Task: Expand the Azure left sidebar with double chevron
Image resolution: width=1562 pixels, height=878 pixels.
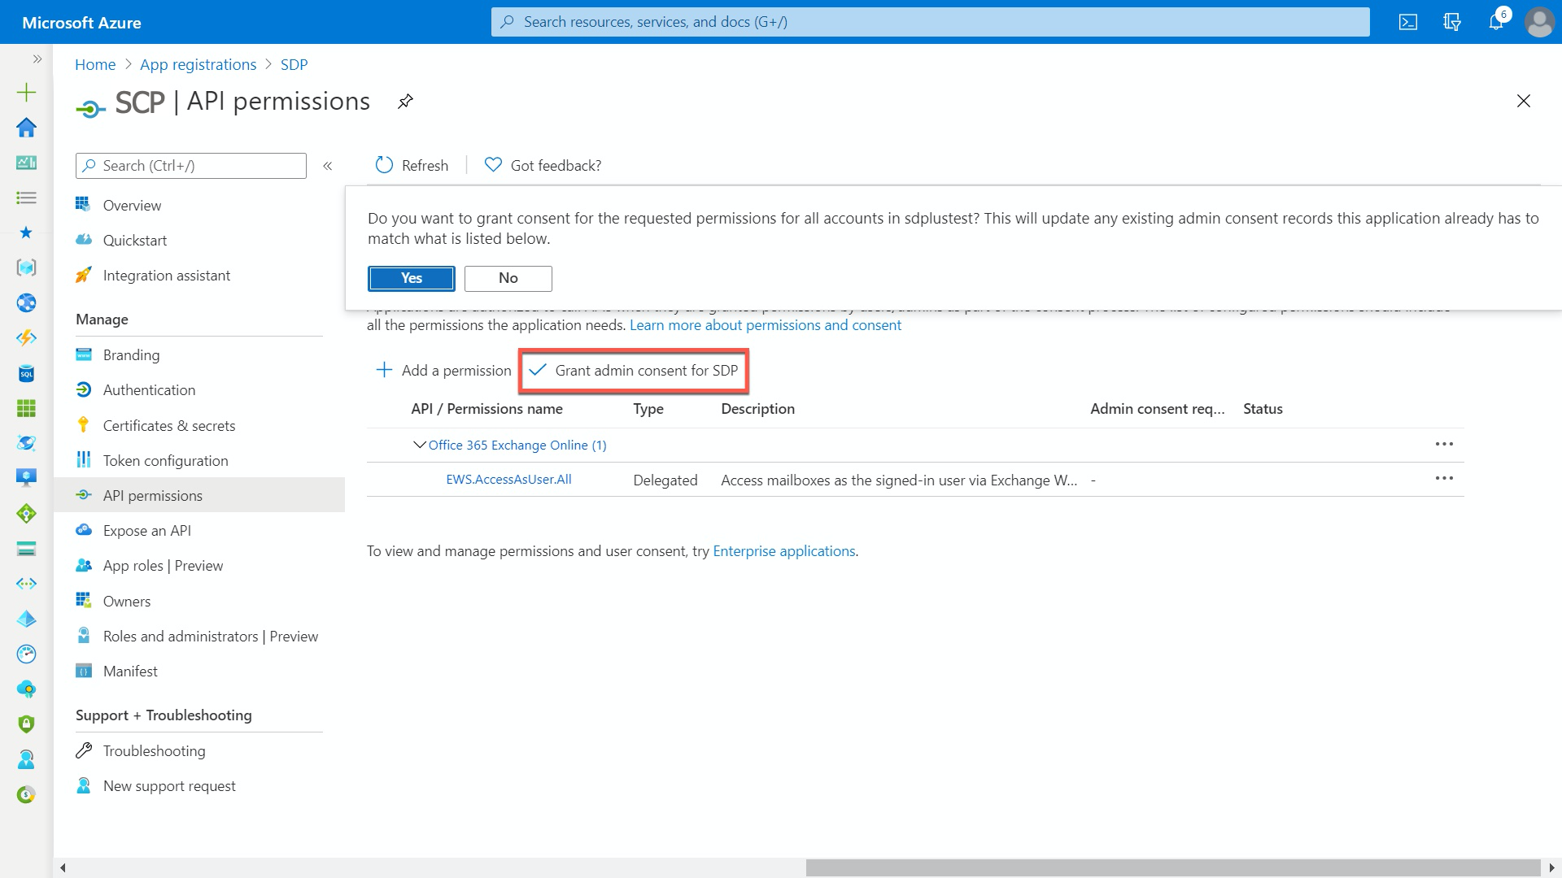Action: [x=37, y=59]
